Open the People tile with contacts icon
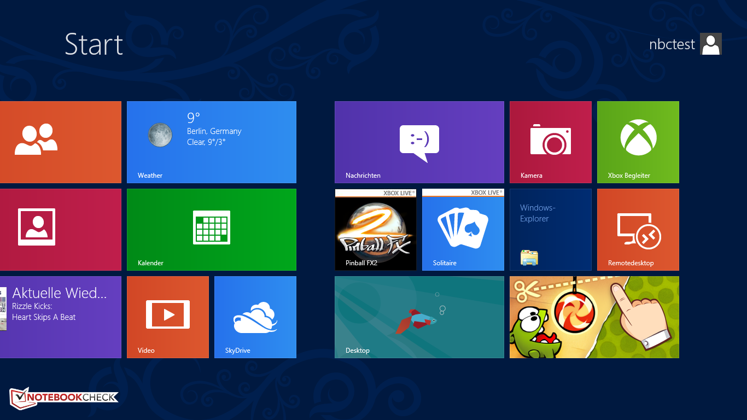The height and width of the screenshot is (420, 747). [60, 142]
